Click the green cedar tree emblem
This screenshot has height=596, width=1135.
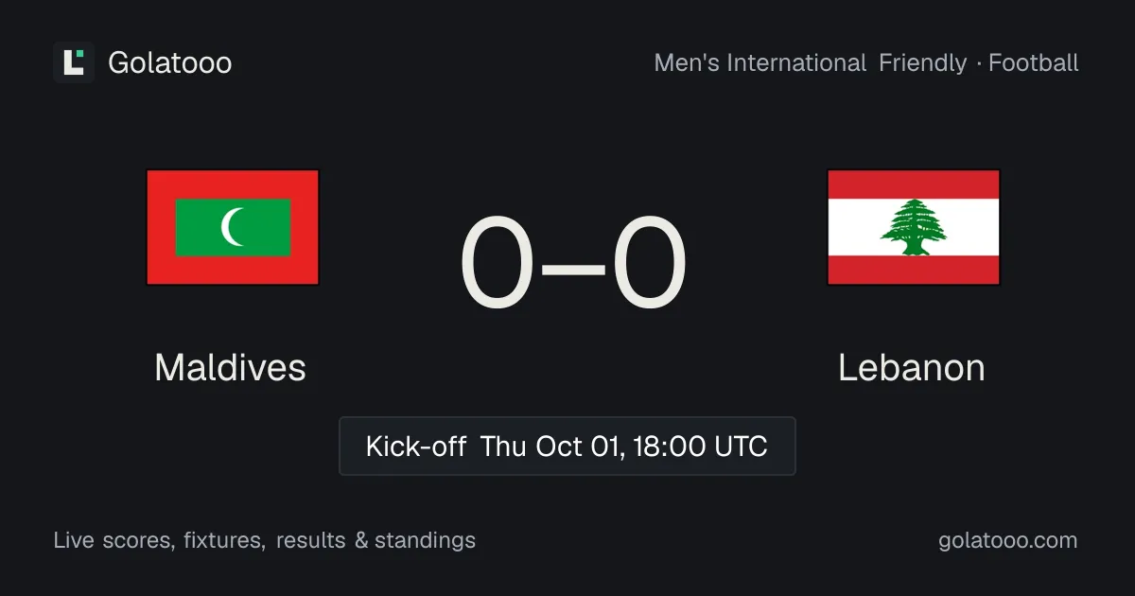tap(914, 227)
